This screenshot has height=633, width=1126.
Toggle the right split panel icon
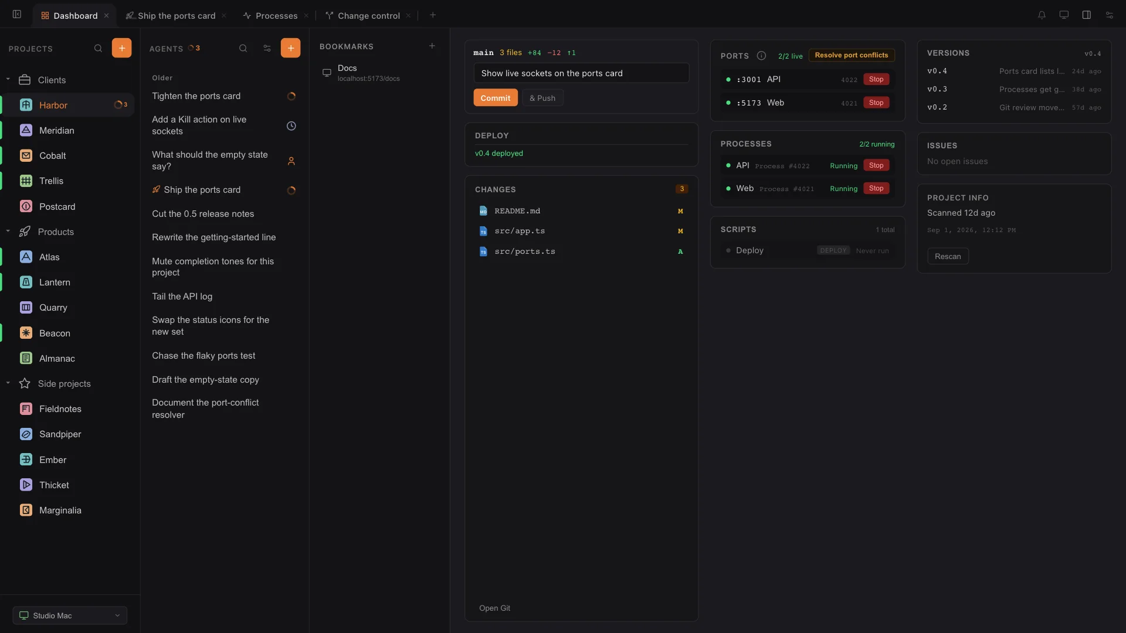(x=1086, y=15)
